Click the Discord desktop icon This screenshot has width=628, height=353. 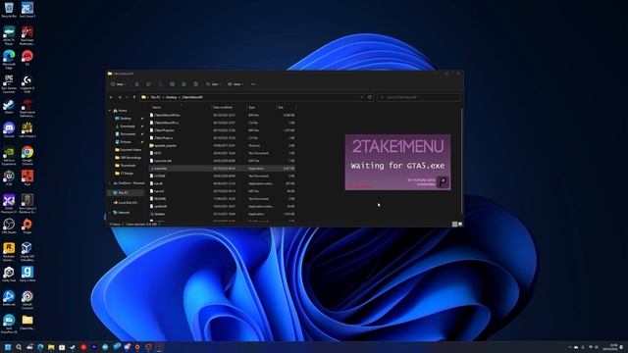(9, 130)
